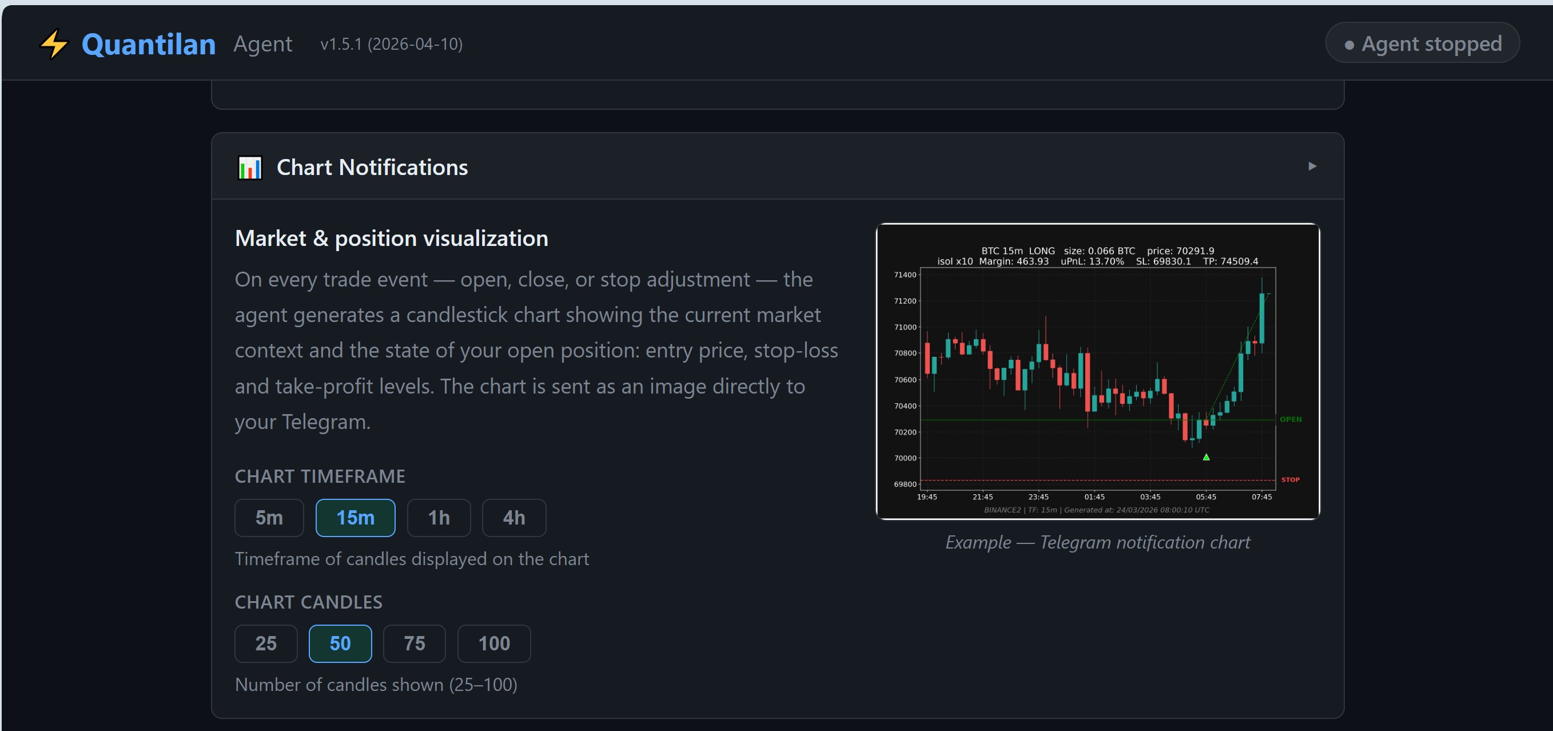Click the Agent menu label
Screen dimensions: 1553x731
click(x=262, y=43)
